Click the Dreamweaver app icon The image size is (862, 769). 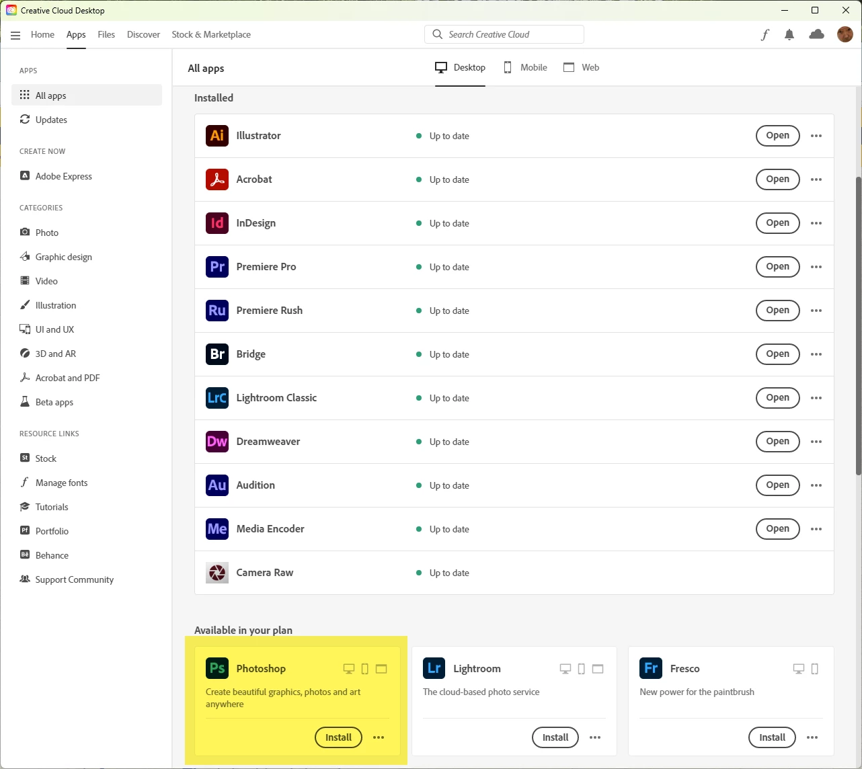217,442
